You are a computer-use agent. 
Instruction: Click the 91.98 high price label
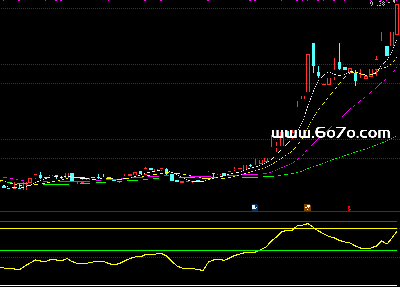tap(377, 4)
